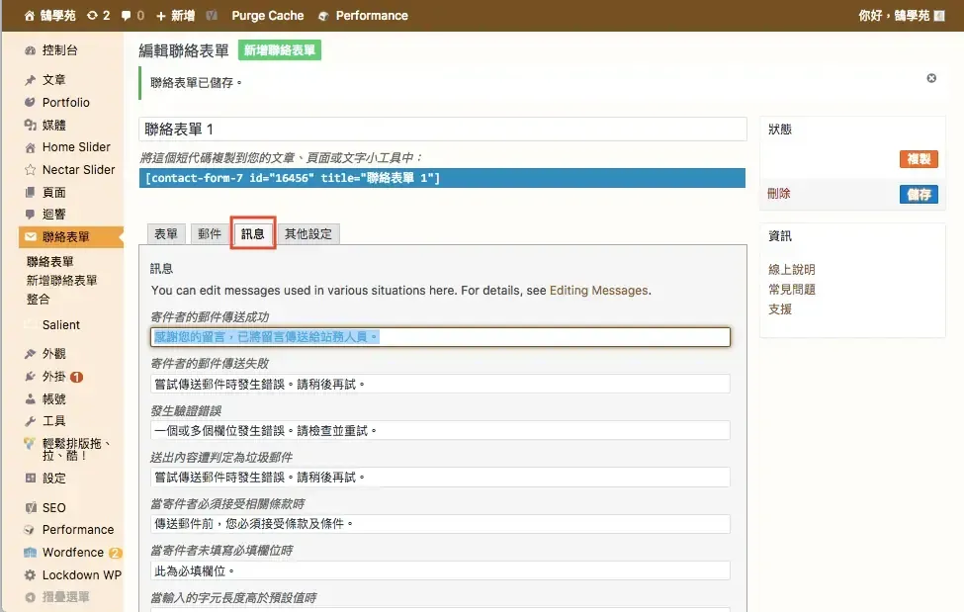Viewport: 964px width, 612px height.
Task: Click the plus icon beside 新增
Action: click(x=161, y=16)
